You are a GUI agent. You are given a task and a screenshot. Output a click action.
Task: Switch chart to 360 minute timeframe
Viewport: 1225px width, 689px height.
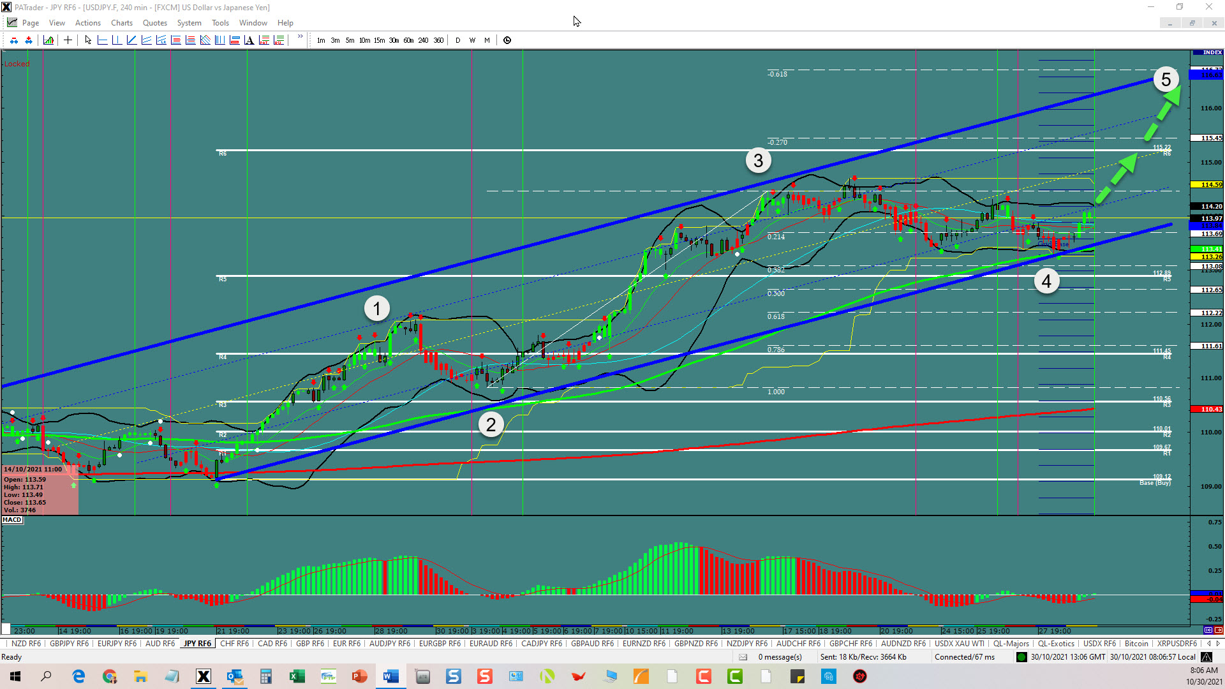click(438, 40)
